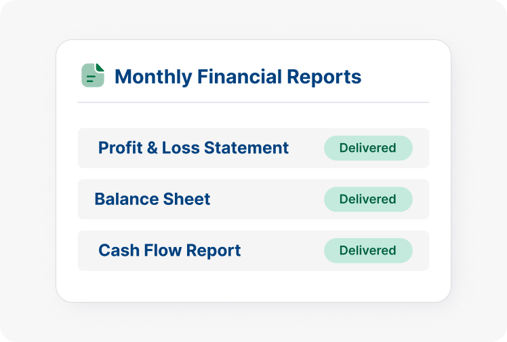Click the word 'Profit' in the first row
The width and height of the screenshot is (507, 342).
[119, 148]
